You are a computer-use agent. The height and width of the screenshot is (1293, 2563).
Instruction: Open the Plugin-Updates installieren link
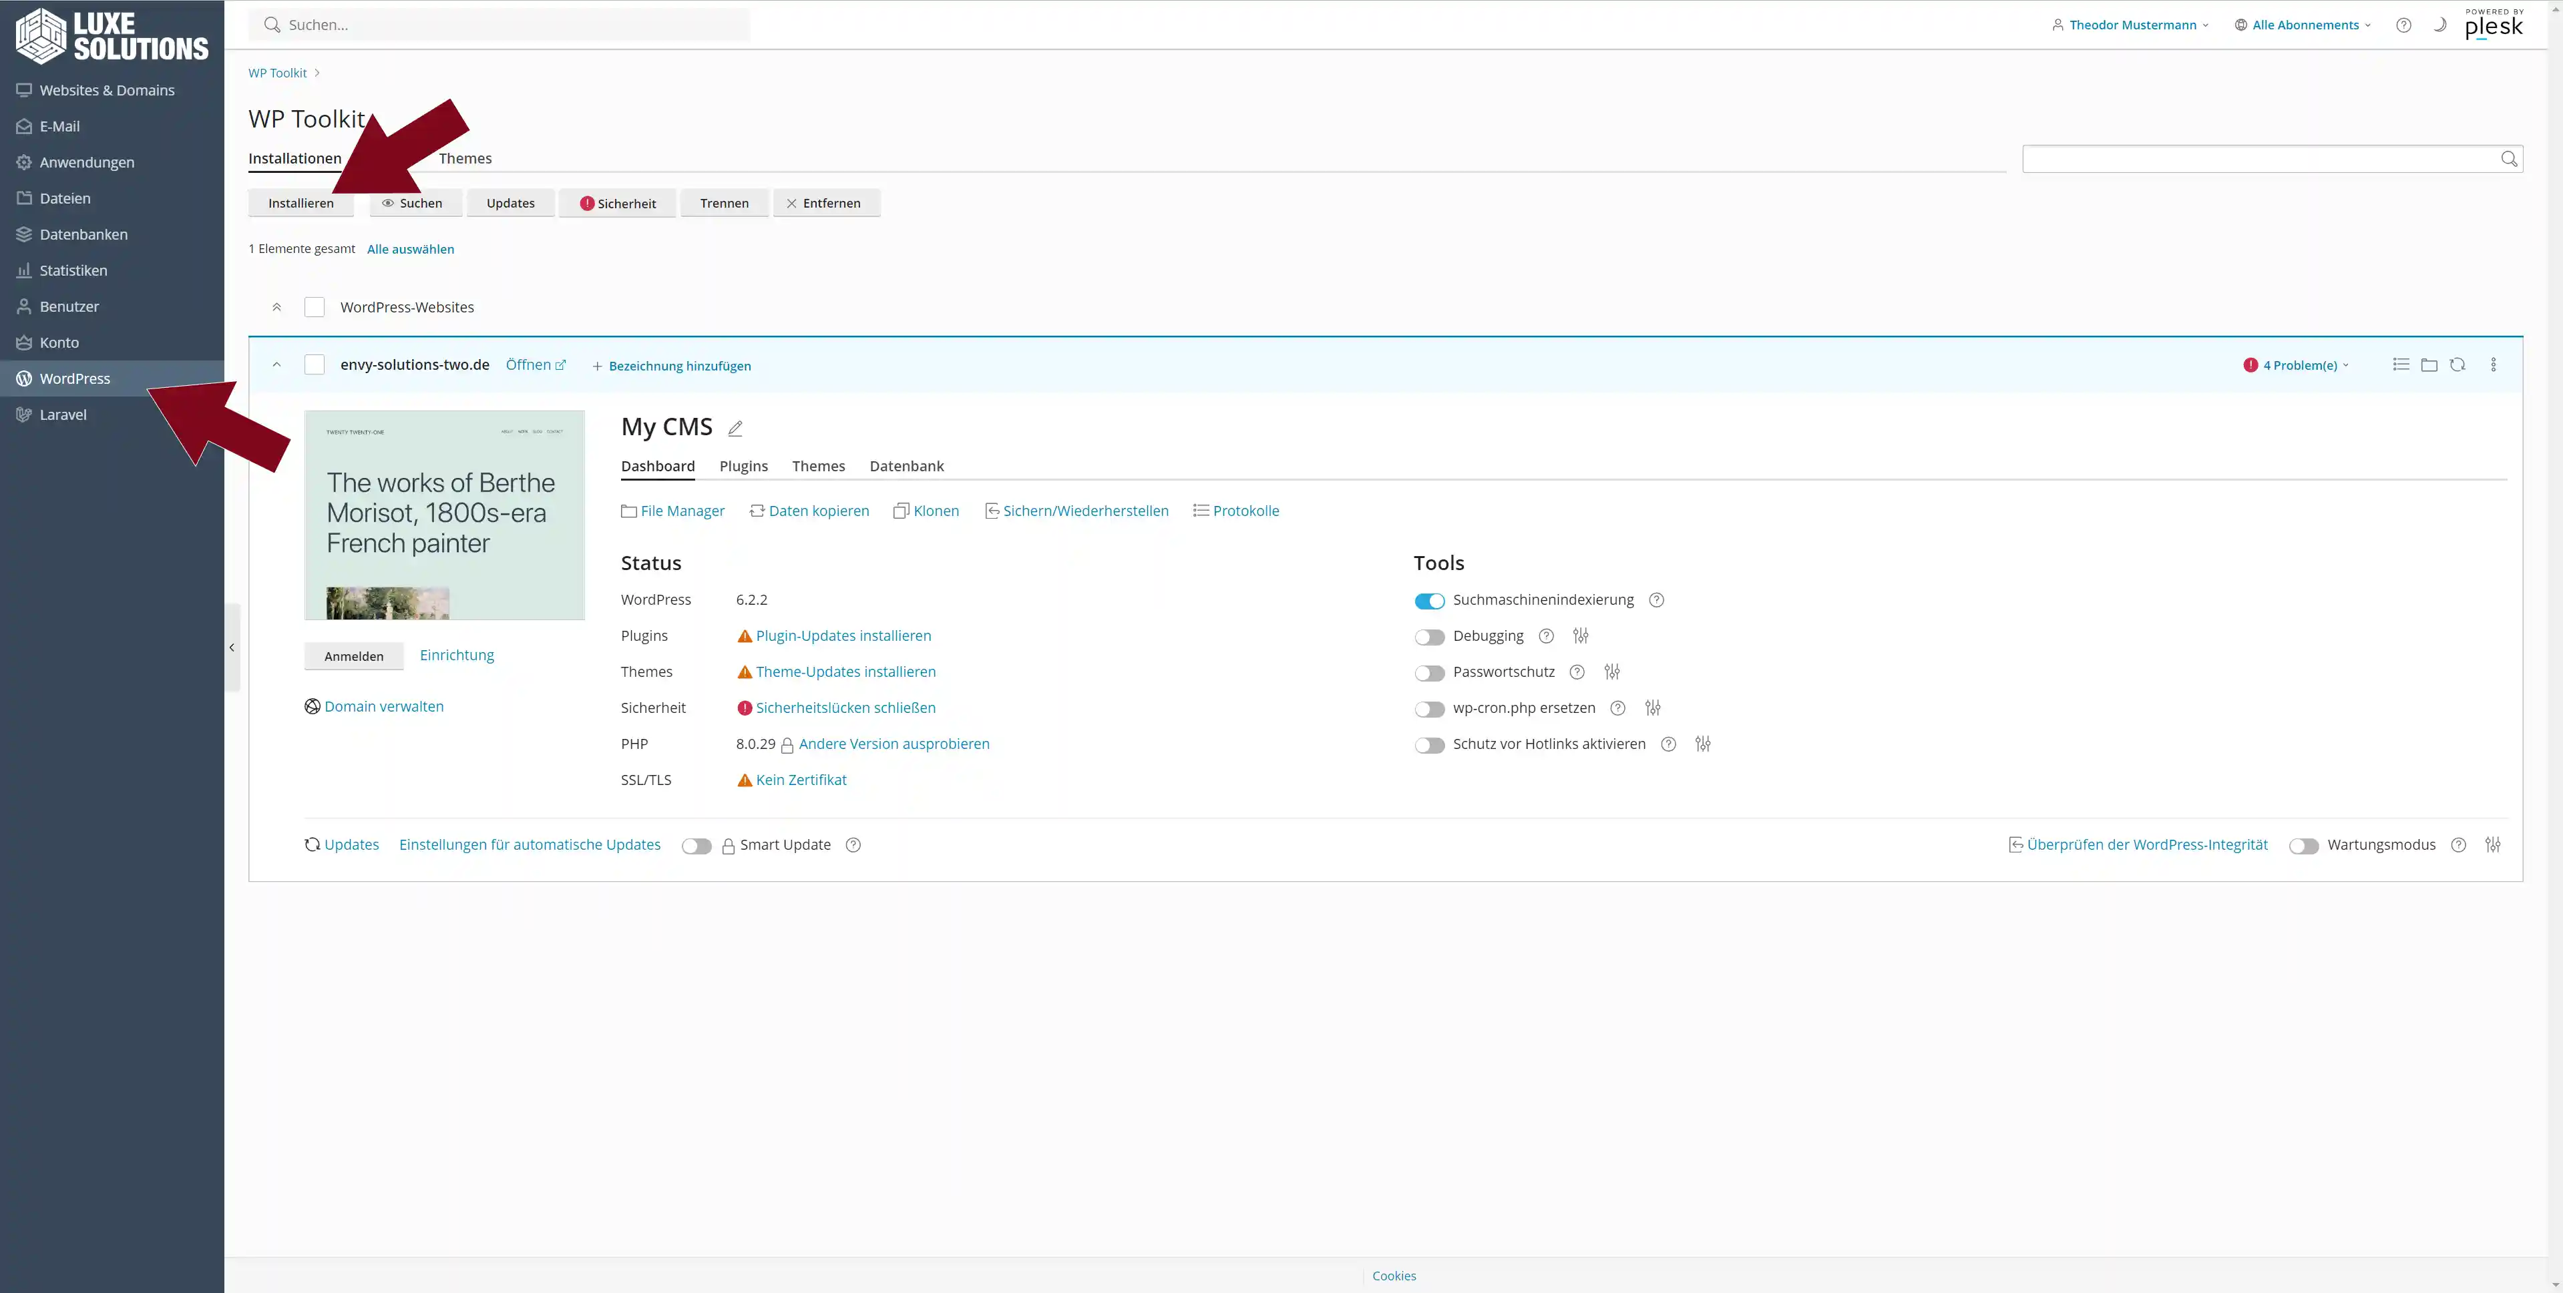[x=843, y=635]
